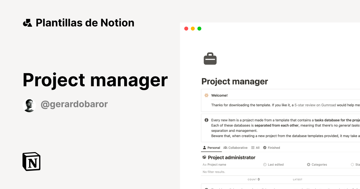The width and height of the screenshot is (360, 189).
Task: Click the Plantillas de Notion site logo
Action: (x=28, y=22)
